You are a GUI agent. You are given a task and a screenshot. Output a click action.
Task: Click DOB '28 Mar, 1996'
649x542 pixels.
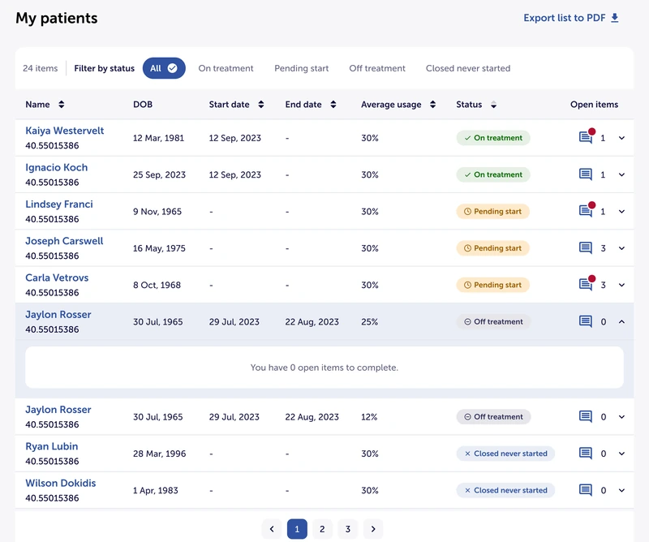click(159, 454)
